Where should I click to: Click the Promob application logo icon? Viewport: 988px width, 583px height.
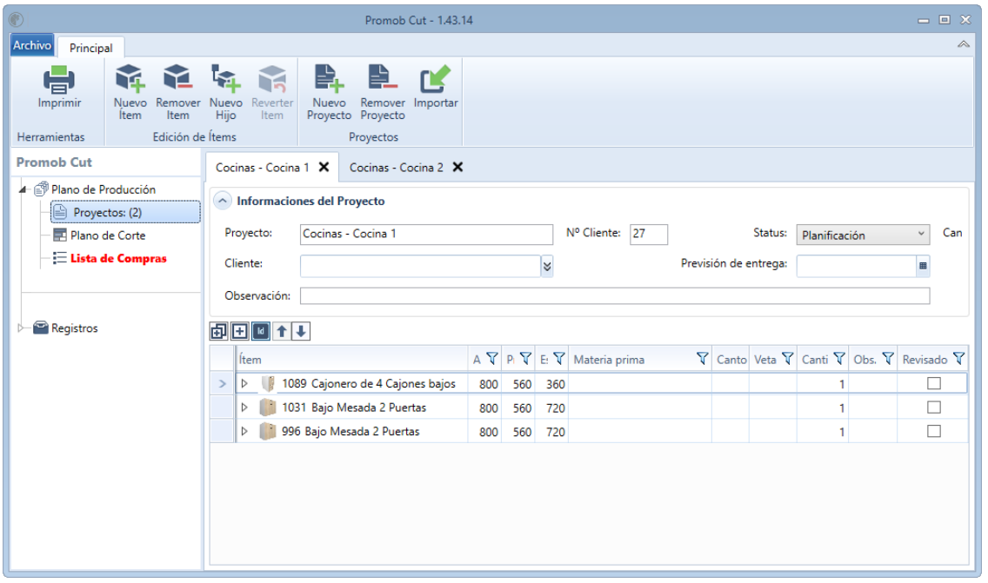coord(17,20)
